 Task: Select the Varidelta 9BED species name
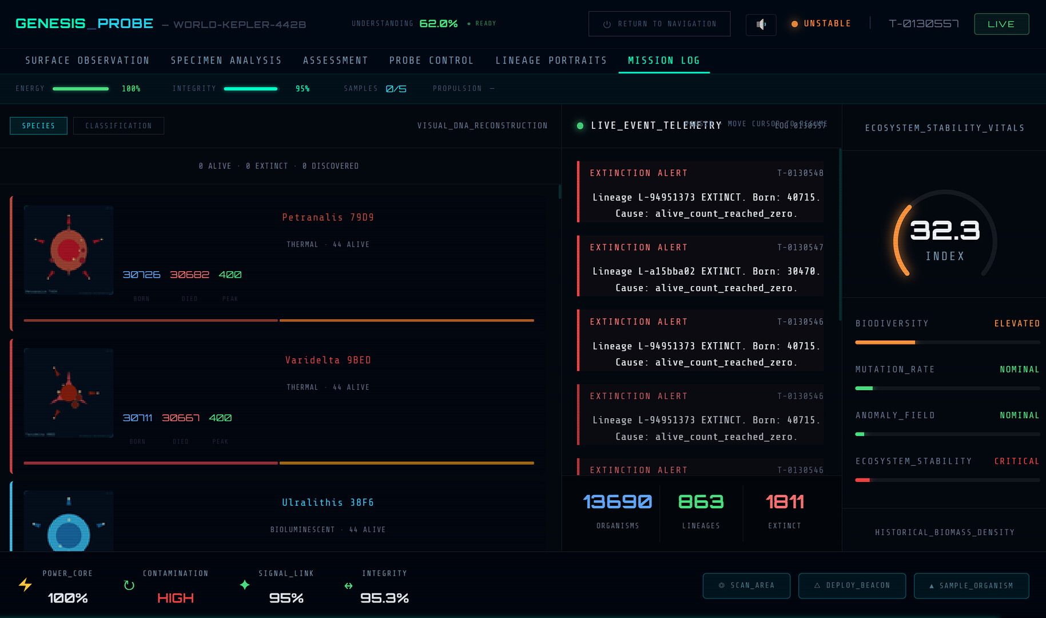pos(328,360)
